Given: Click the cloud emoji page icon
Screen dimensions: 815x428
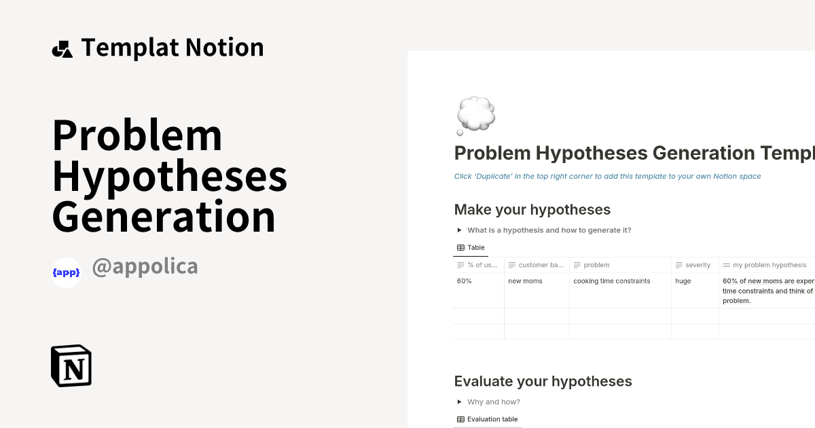Looking at the screenshot, I should tap(475, 115).
